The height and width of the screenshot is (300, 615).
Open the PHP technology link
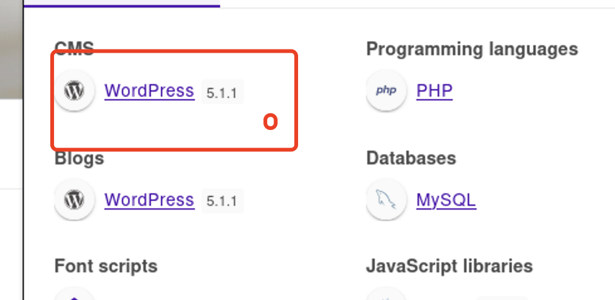point(435,91)
